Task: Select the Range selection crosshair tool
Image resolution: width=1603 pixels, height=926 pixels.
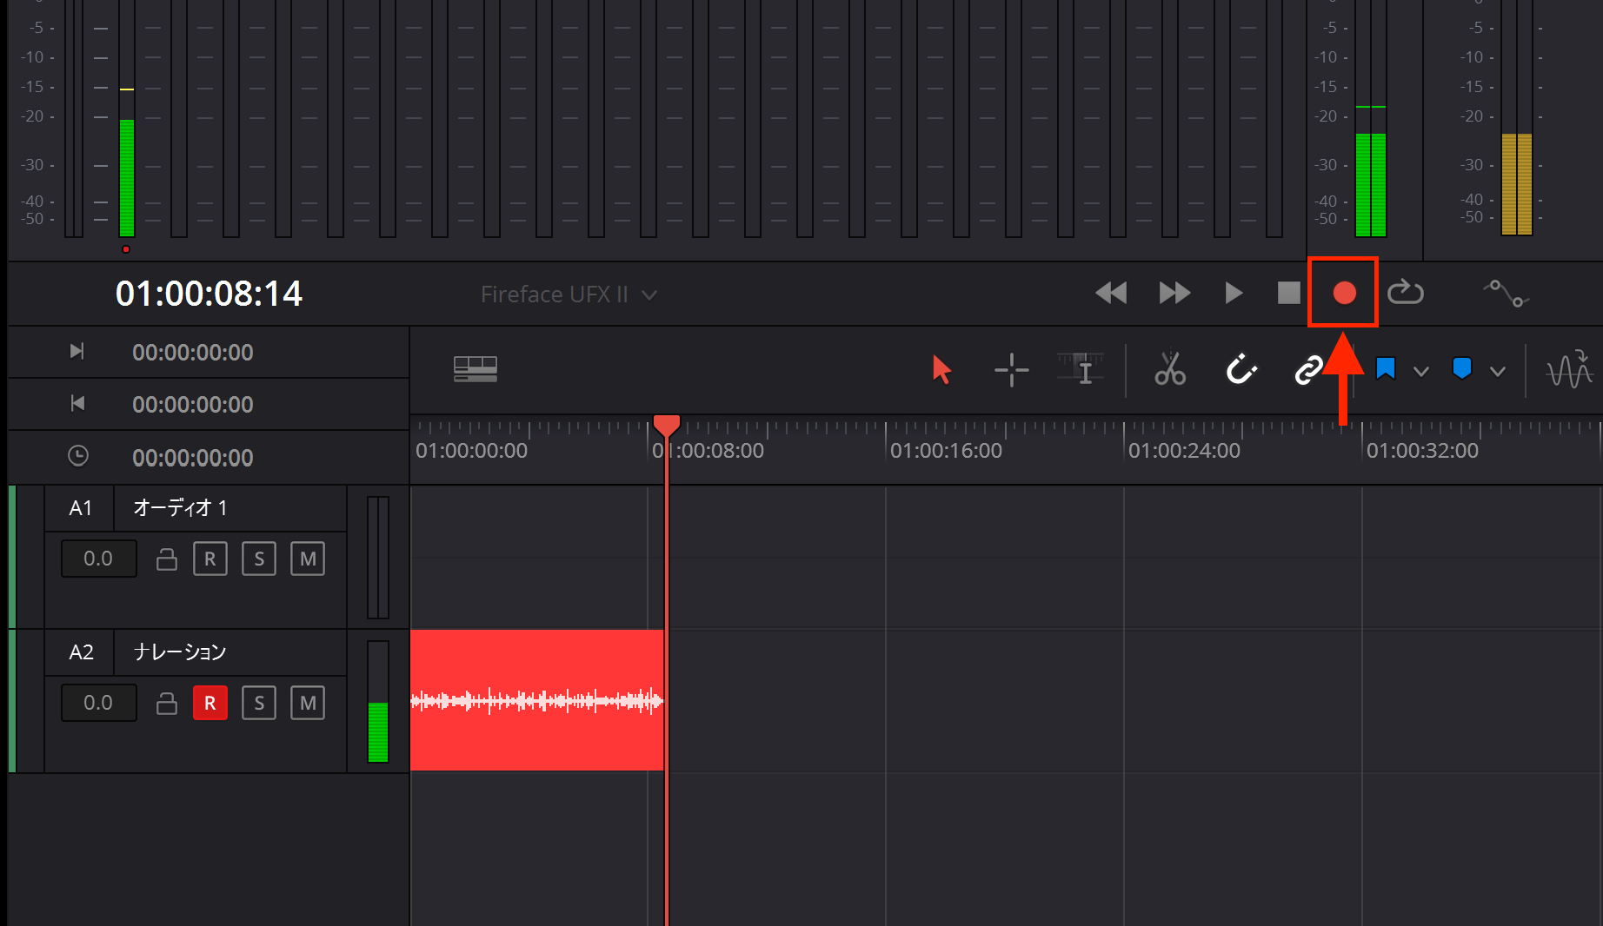Action: point(1011,370)
